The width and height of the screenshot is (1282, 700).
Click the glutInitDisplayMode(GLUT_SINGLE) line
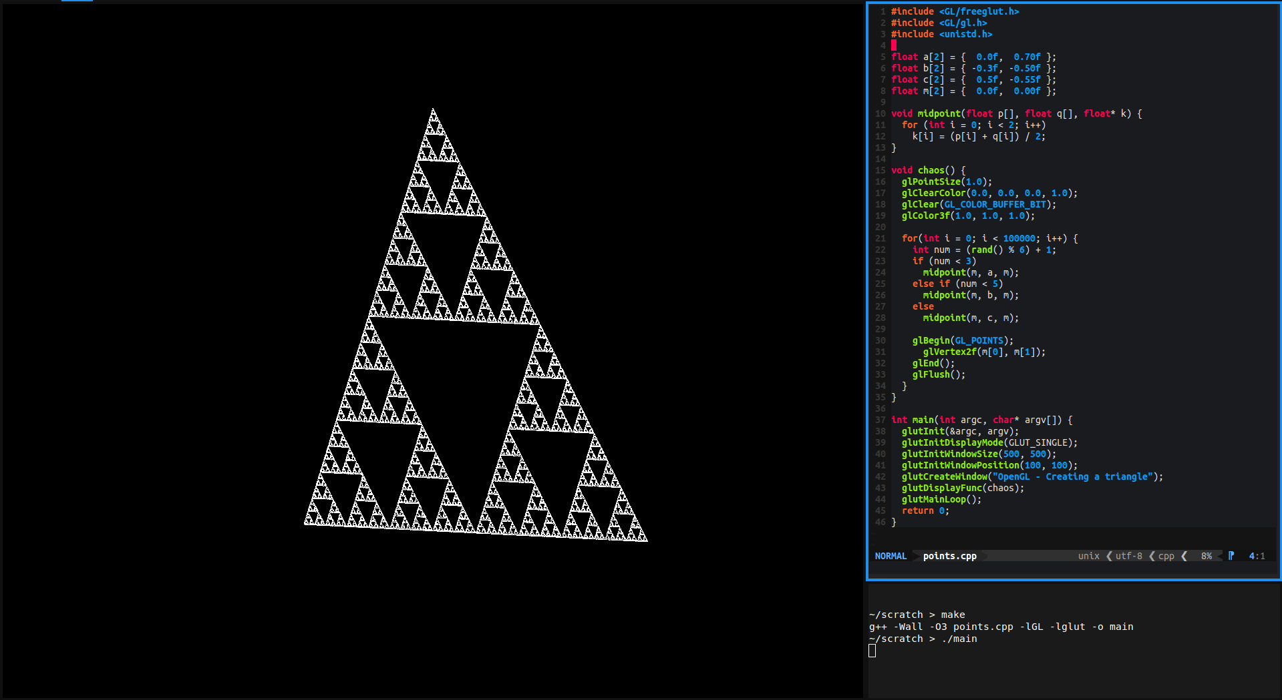(989, 442)
